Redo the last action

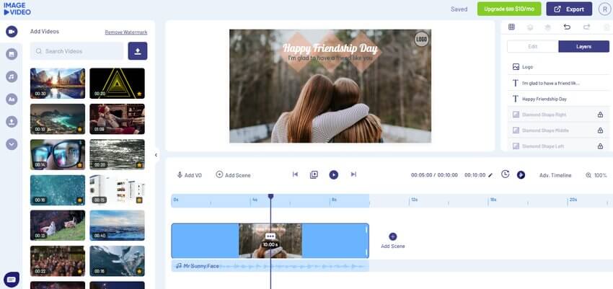(586, 27)
